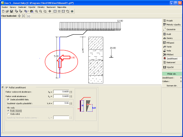Select construction stage tab [1]
Viewport: 183px width, 137px height.
pyautogui.click(x=29, y=16)
